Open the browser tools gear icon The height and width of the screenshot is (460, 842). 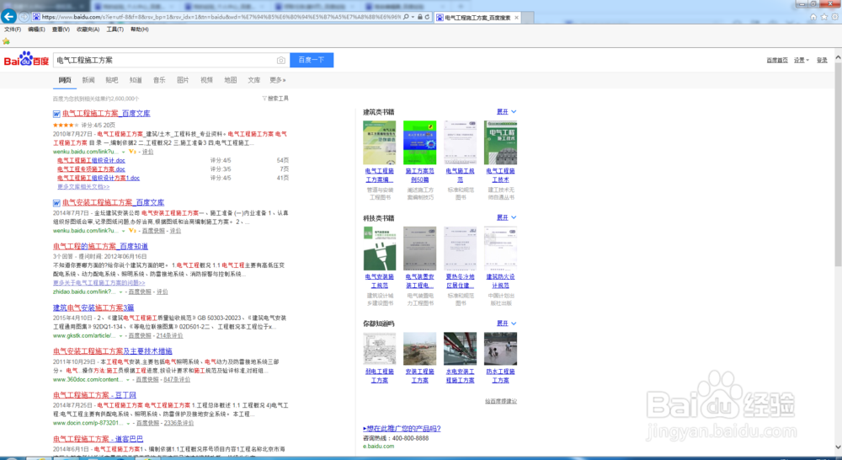point(835,17)
